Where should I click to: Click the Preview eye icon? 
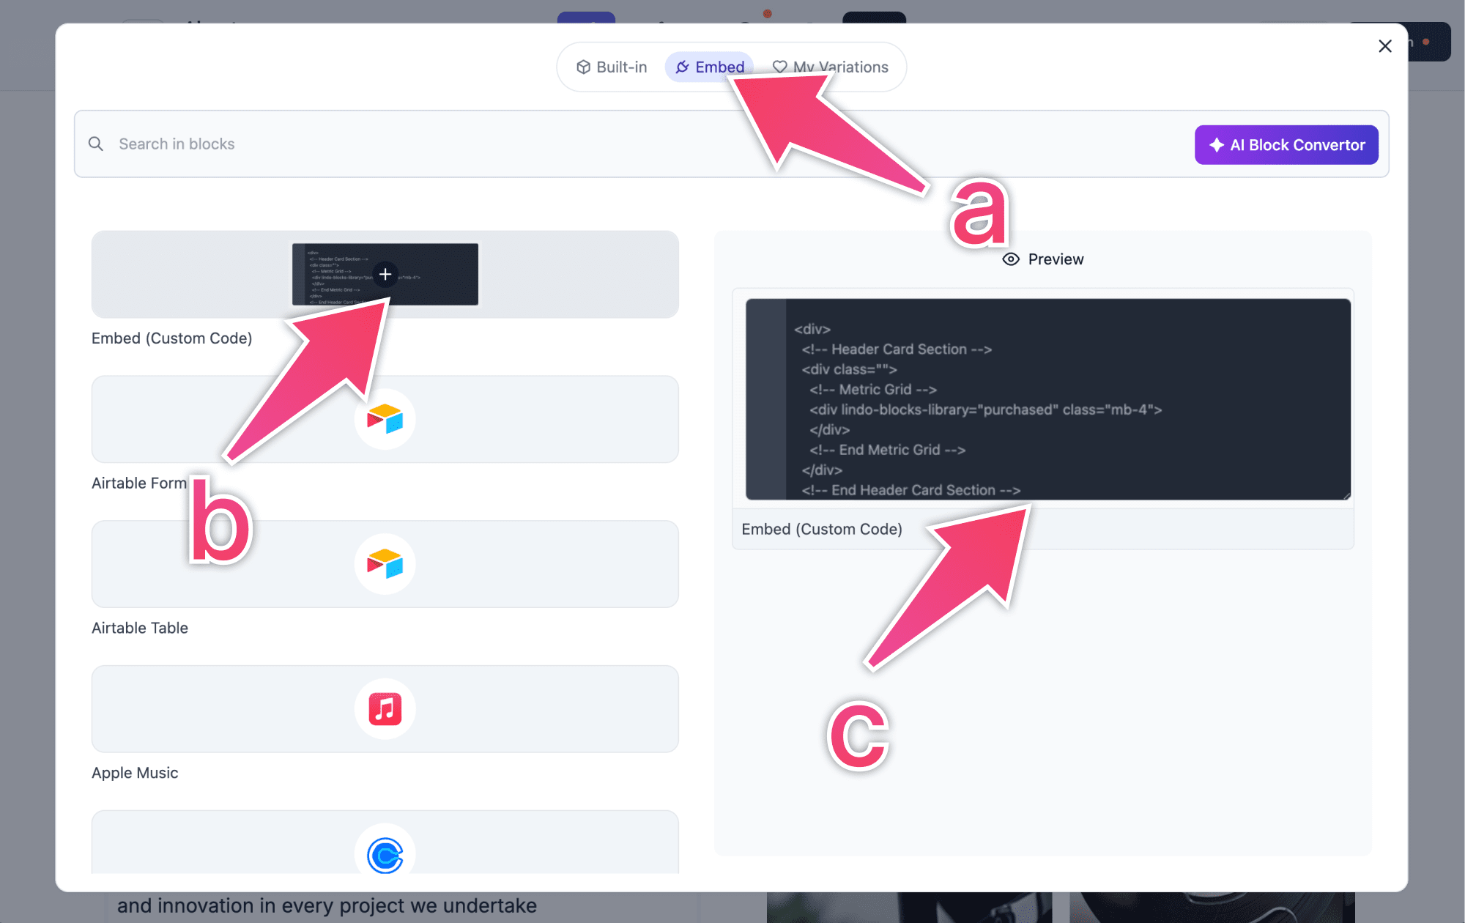pos(1011,259)
